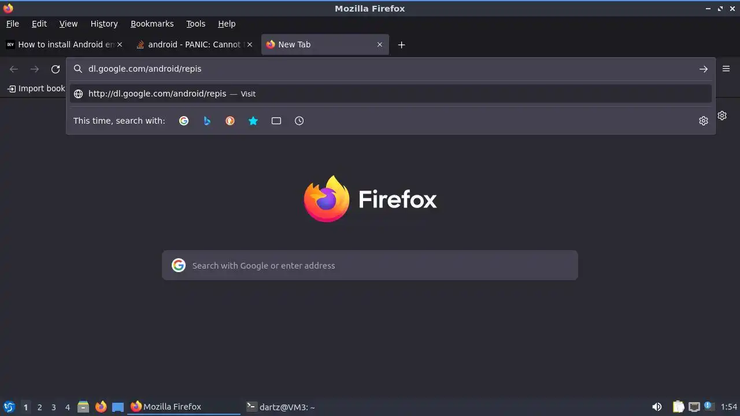Click the 1:54 taskbar clock
Image resolution: width=740 pixels, height=416 pixels.
tap(728, 407)
